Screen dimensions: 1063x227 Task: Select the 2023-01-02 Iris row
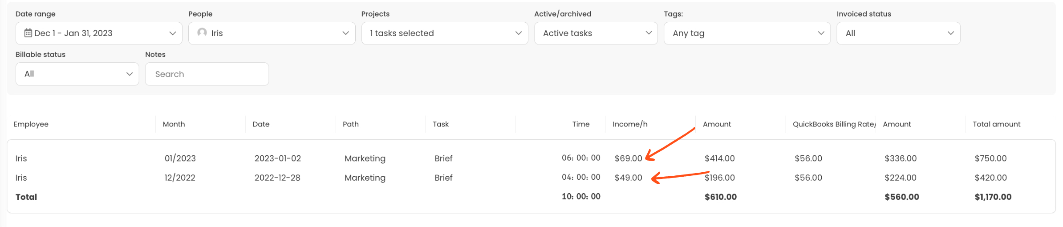(x=277, y=158)
